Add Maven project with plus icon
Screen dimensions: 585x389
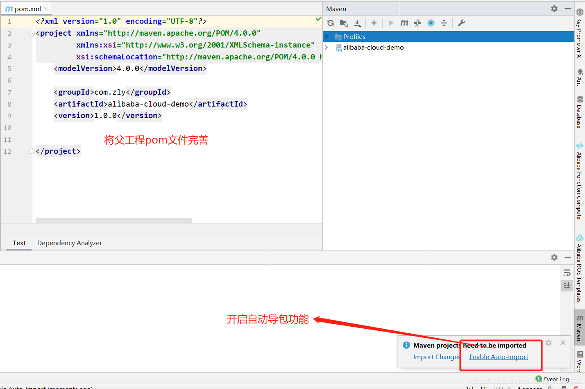[374, 23]
